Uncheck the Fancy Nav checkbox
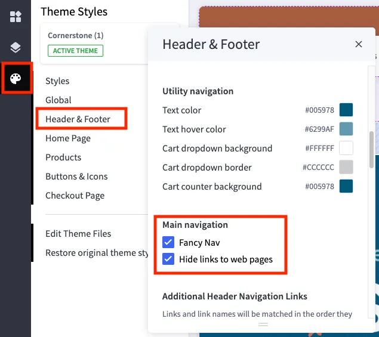 [x=168, y=242]
